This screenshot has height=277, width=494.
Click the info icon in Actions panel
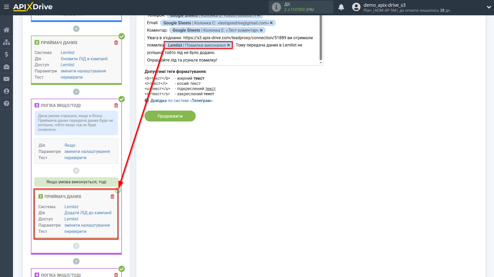coord(276,7)
